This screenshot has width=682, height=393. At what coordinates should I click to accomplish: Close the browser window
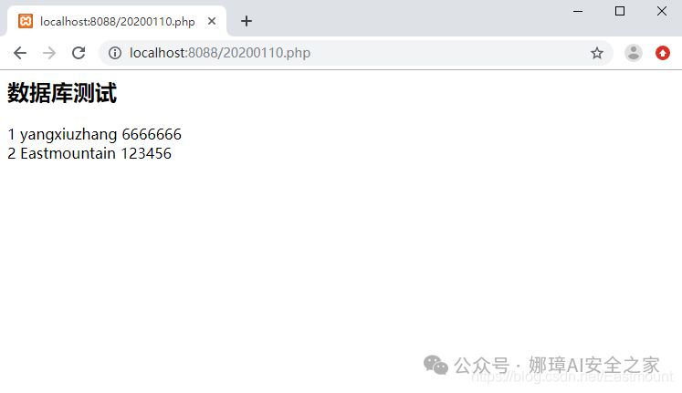(x=662, y=11)
